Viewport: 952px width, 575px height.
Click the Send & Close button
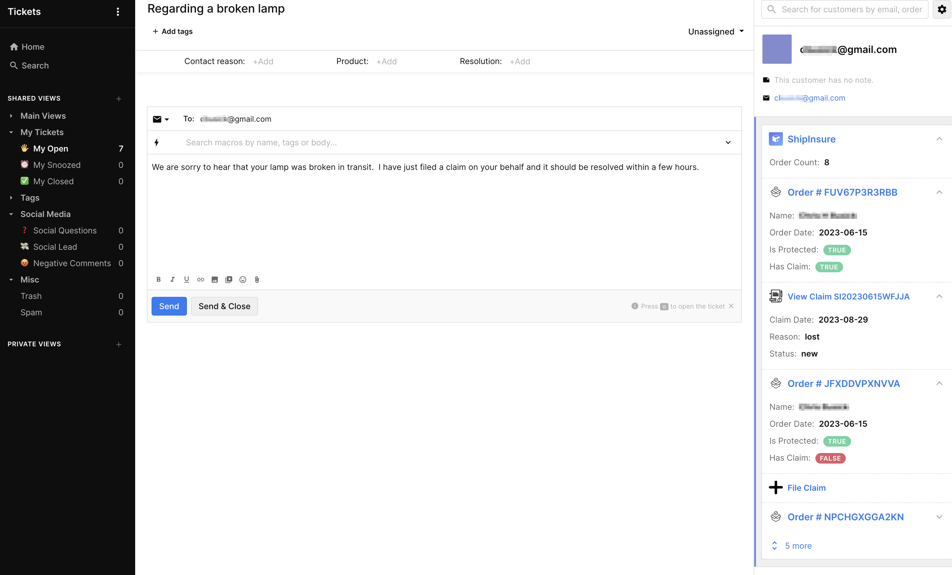(x=224, y=306)
